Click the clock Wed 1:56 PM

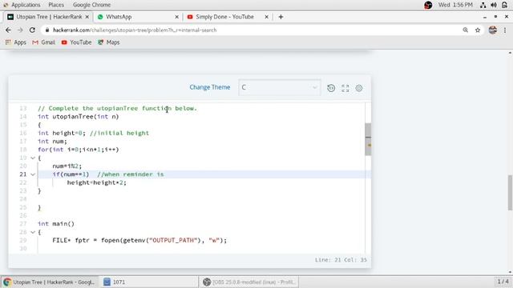[x=455, y=5]
